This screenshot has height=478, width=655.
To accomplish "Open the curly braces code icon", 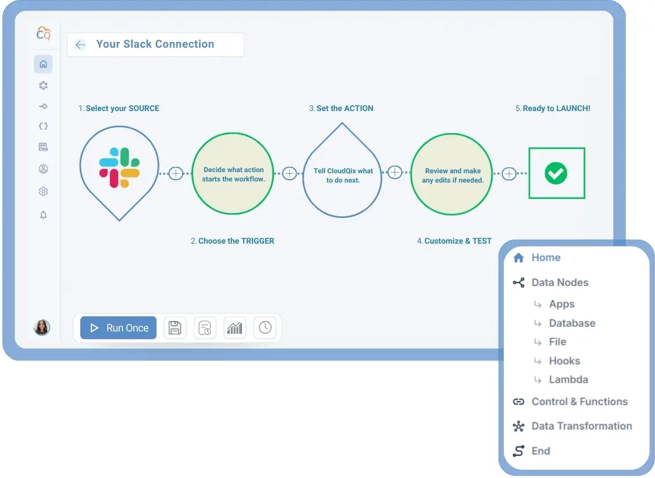I will [43, 126].
